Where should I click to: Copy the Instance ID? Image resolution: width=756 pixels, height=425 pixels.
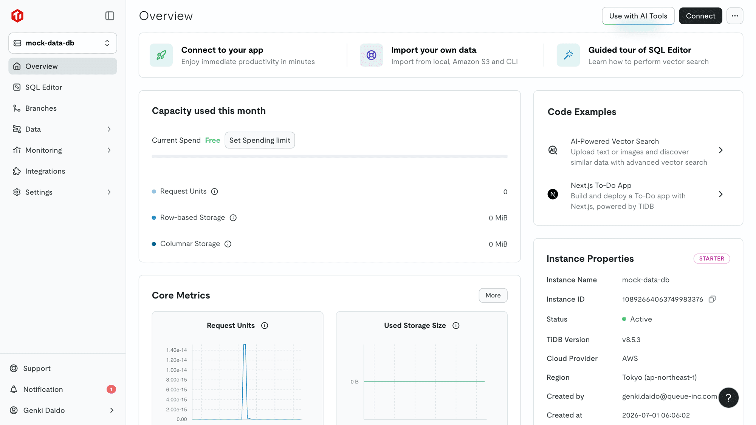point(712,299)
